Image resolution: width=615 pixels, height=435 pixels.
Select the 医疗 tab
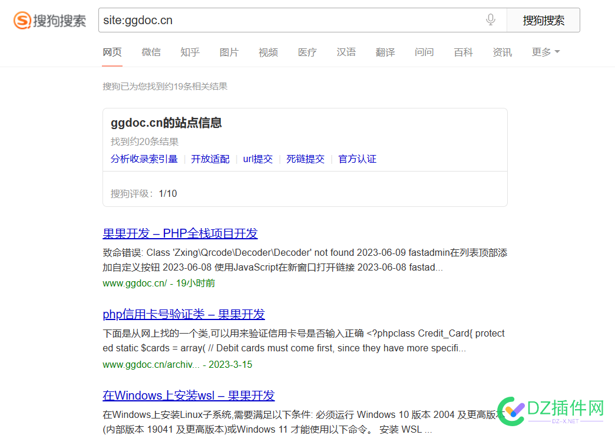pos(307,52)
